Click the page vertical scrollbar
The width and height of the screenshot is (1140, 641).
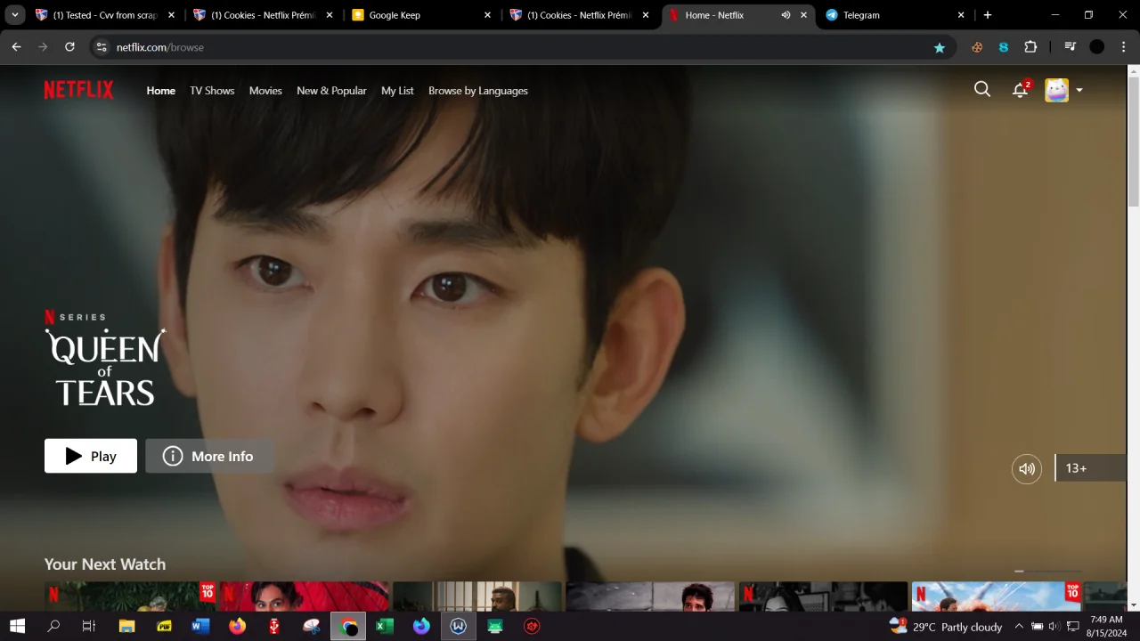click(x=1133, y=142)
